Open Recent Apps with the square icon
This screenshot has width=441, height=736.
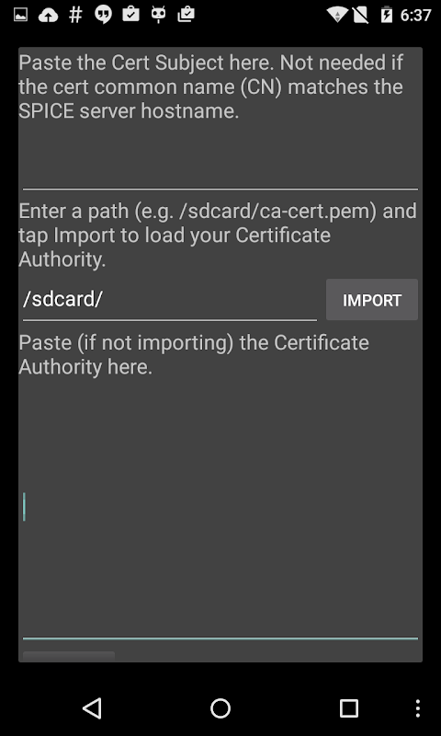(x=349, y=707)
